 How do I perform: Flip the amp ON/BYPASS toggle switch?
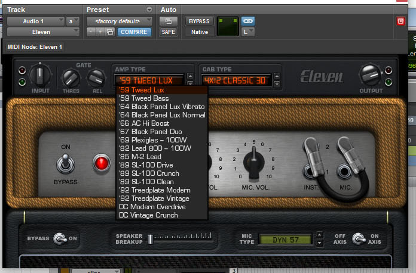[x=65, y=164]
